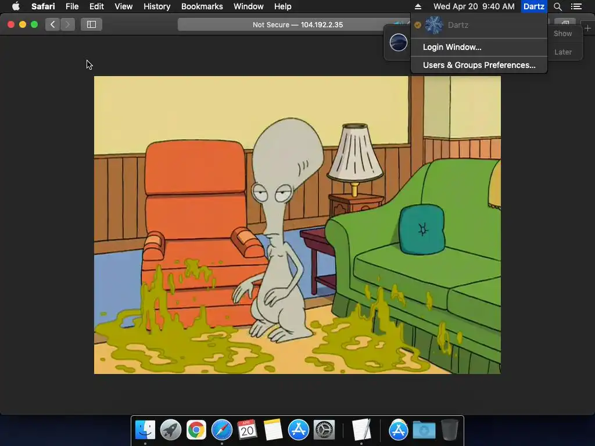Screen dimensions: 595x446
Task: Open the Bookmarks menu
Action: (x=202, y=6)
